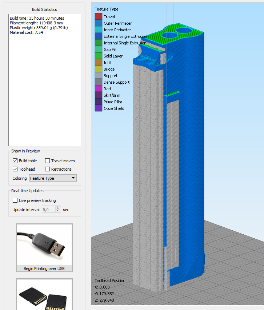This screenshot has width=264, height=310.
Task: Click the External Single Extrusion swatch
Action: click(99, 36)
